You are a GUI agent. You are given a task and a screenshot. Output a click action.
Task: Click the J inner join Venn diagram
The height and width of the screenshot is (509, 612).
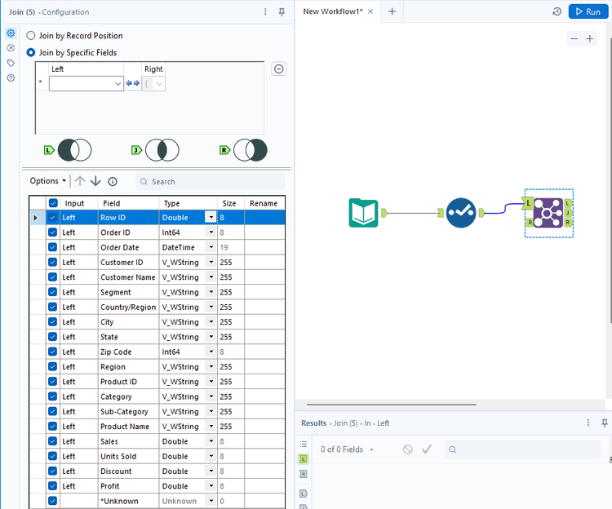[x=162, y=150]
